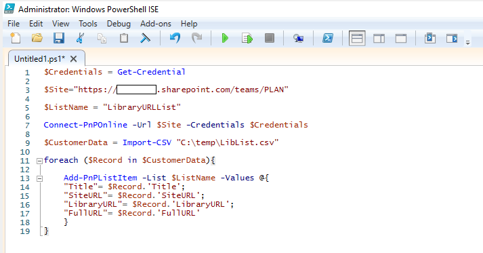This screenshot has height=253, width=483.
Task: Cut selection using scissors icon
Action: coord(80,38)
